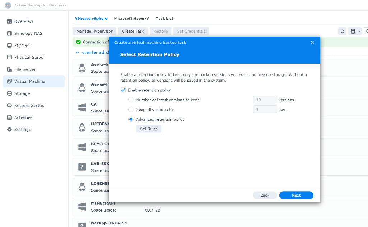Viewport: 368px width, 227px height.
Task: Refresh the virtual machine list
Action: click(342, 31)
